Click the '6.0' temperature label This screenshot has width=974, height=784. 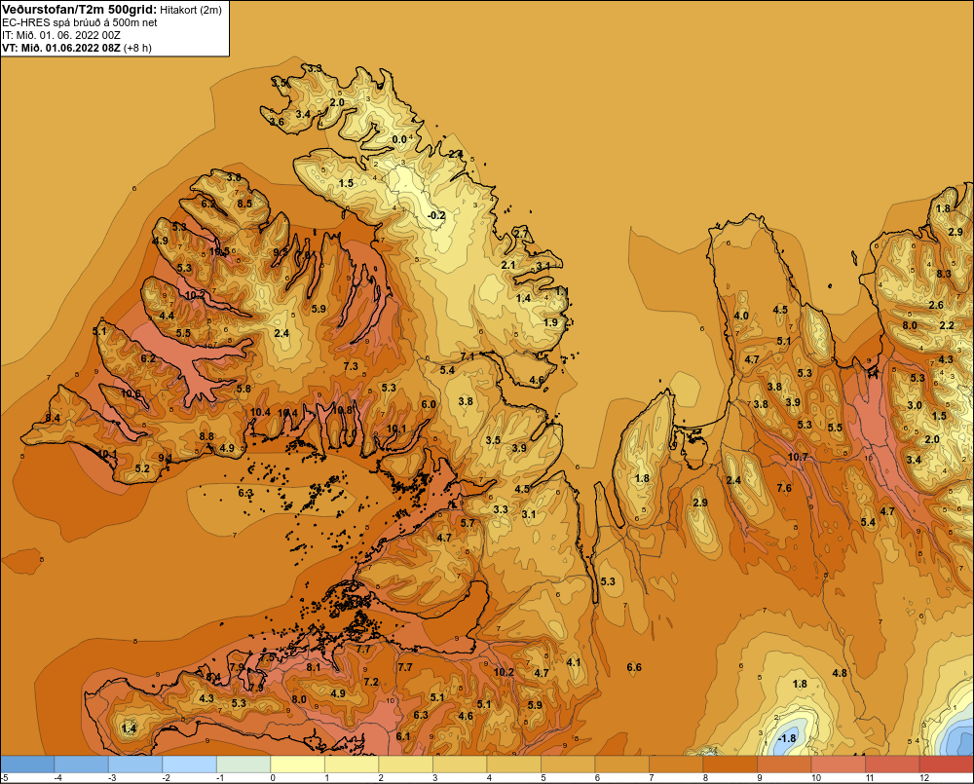(x=429, y=404)
